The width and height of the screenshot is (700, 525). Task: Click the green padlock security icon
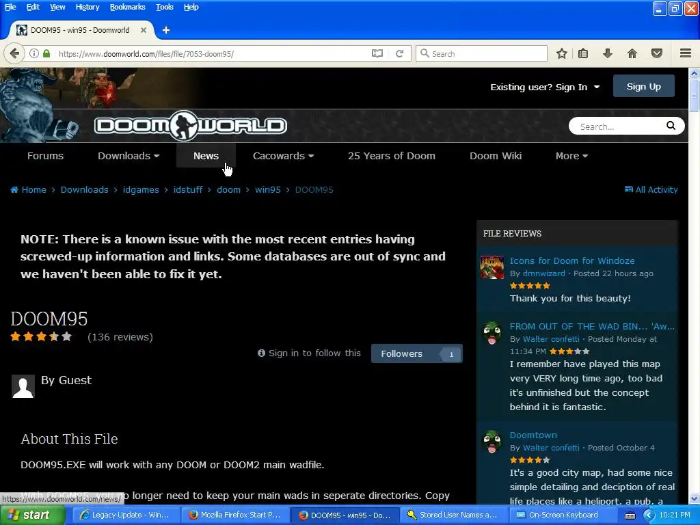[46, 53]
